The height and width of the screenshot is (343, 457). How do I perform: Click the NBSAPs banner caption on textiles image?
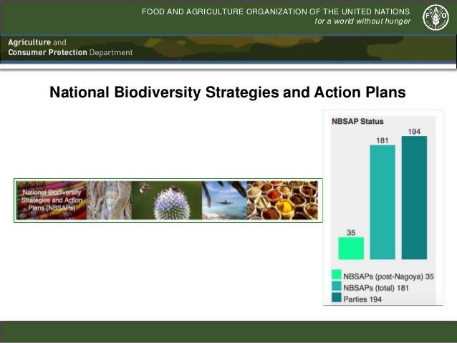coord(52,201)
